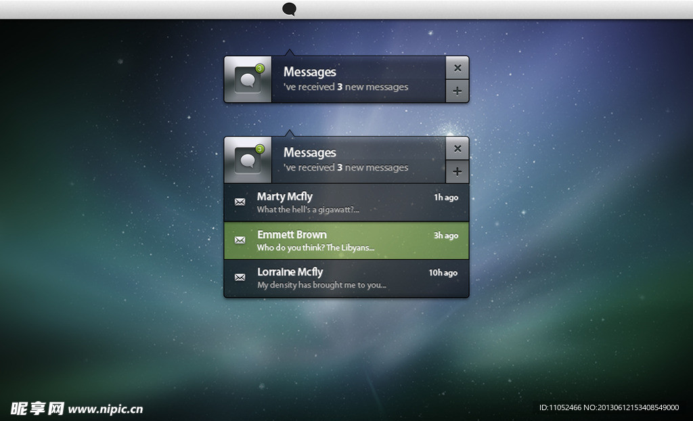The width and height of the screenshot is (693, 421).
Task: Click the green 3 badge on the collapsed widget
Action: pos(260,68)
